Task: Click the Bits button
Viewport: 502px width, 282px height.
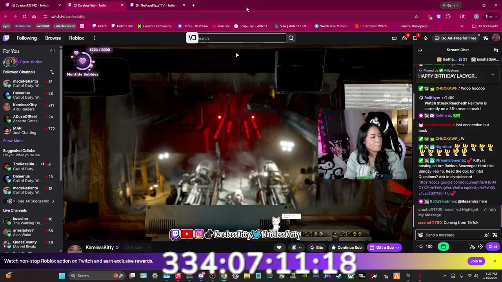Action: [316, 248]
